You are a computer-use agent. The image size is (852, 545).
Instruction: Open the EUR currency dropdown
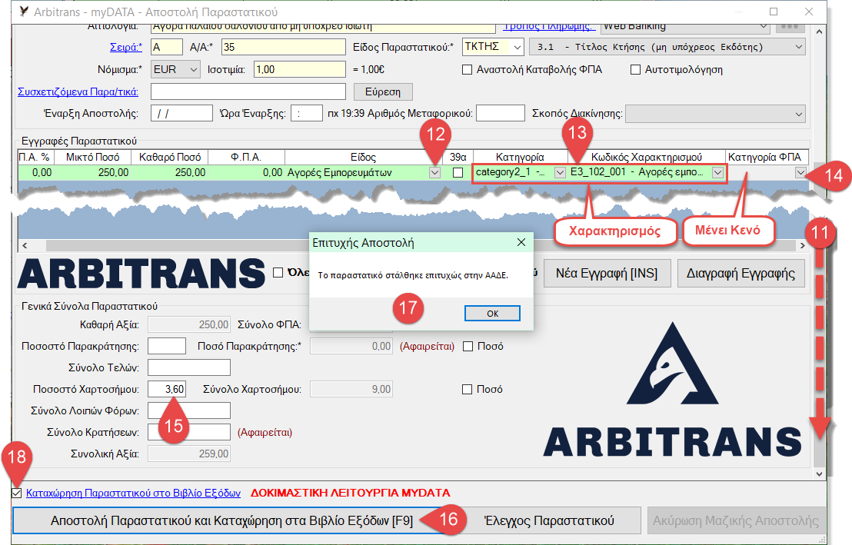coord(194,69)
